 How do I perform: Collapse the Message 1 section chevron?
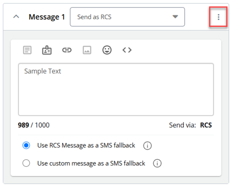(16, 17)
